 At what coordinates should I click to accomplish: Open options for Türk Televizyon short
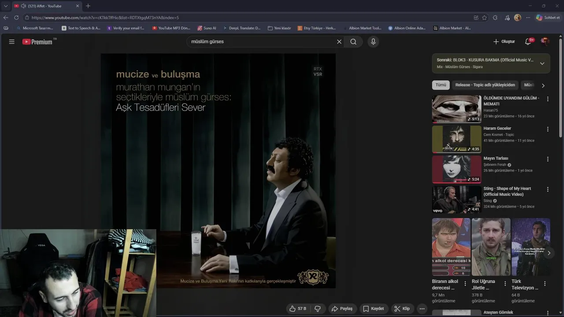click(x=545, y=284)
